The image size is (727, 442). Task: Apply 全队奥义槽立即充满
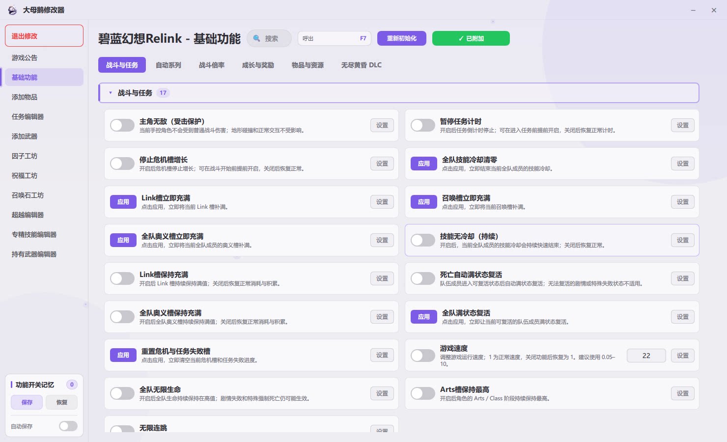click(123, 240)
